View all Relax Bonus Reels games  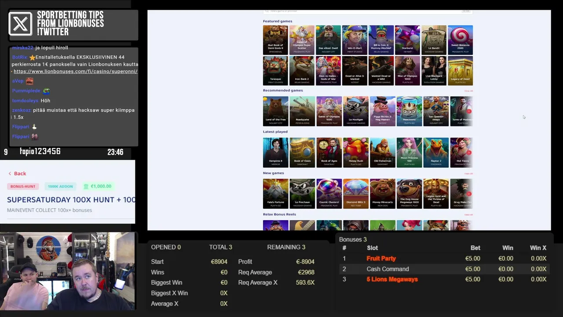tap(468, 215)
